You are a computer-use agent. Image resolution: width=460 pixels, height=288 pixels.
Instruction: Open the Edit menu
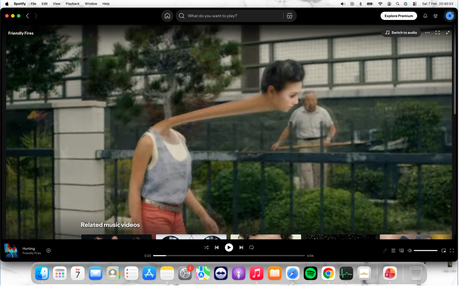45,4
